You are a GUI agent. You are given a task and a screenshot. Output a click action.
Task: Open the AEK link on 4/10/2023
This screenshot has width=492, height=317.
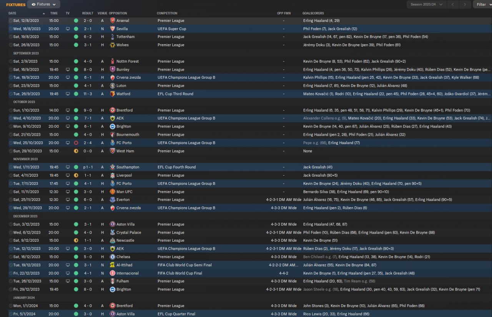(x=120, y=118)
